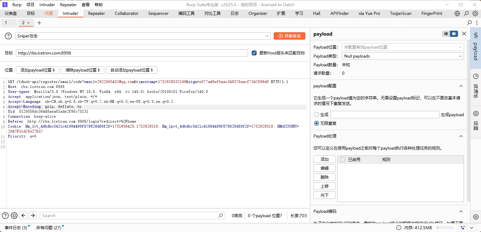
Task: Switch to the Collaborator tab
Action: [x=127, y=13]
